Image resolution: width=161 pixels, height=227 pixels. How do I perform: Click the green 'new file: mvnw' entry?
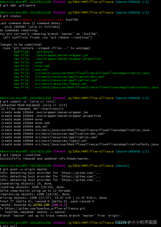(x=28, y=62)
